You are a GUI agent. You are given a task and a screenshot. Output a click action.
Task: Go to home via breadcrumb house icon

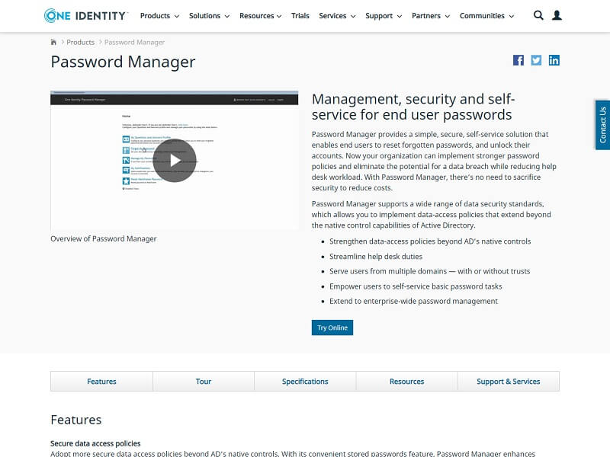pos(53,42)
